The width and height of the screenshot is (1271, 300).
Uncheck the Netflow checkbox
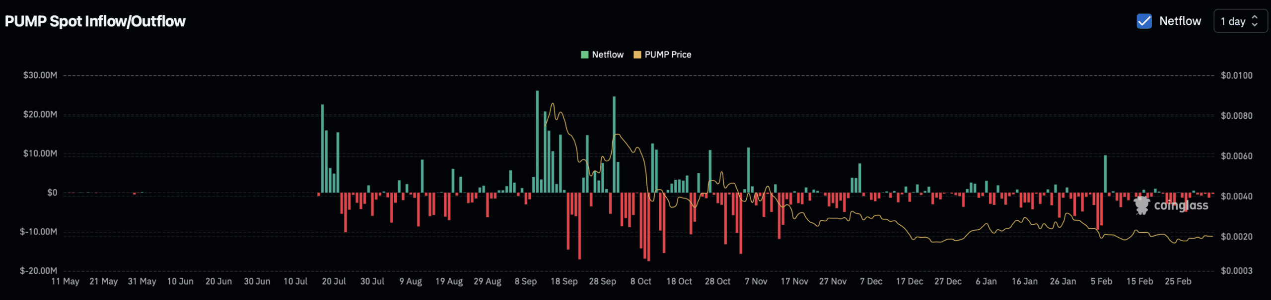tap(1144, 21)
